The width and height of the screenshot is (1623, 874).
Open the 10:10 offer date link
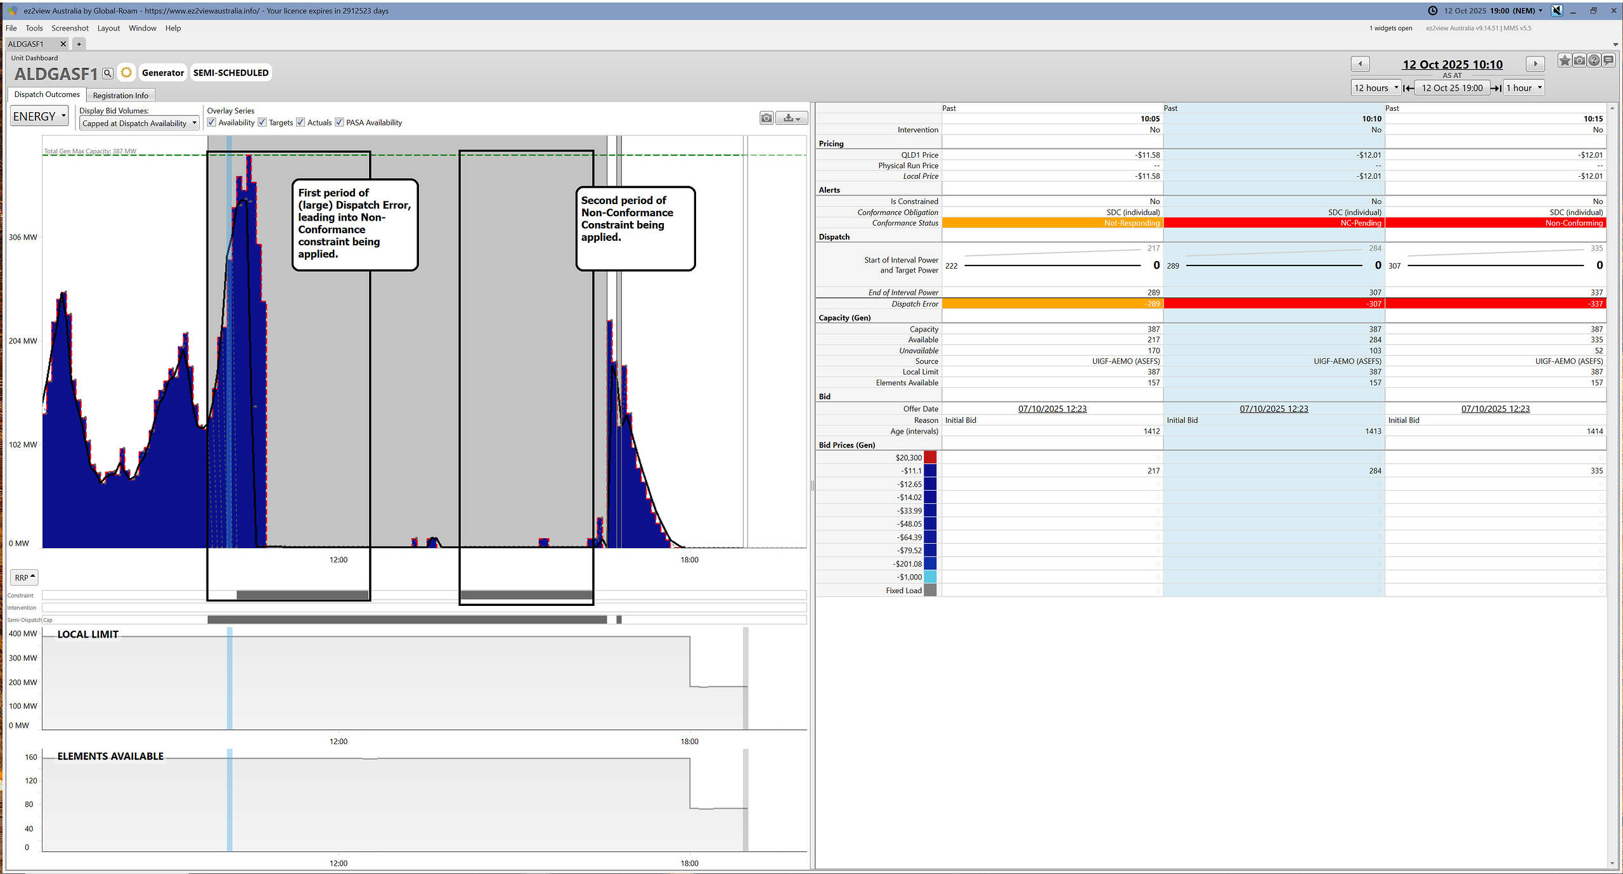pyautogui.click(x=1274, y=409)
